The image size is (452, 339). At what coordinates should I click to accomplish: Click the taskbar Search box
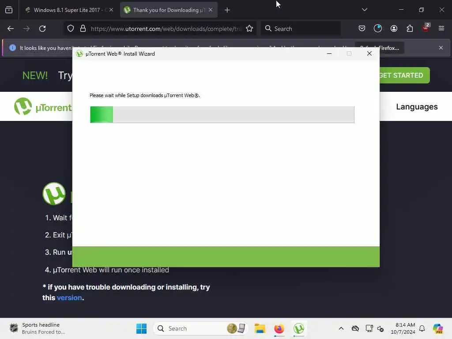click(x=201, y=328)
